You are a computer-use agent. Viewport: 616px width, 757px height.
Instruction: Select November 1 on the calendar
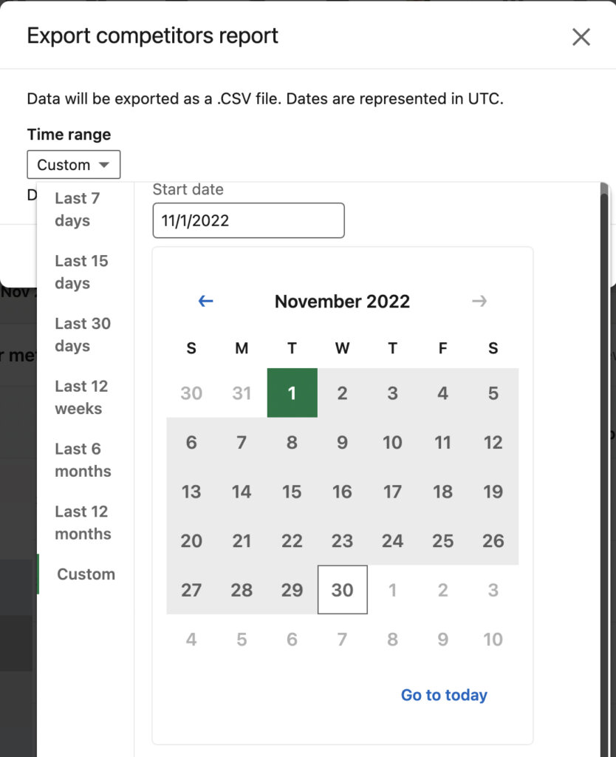click(292, 393)
